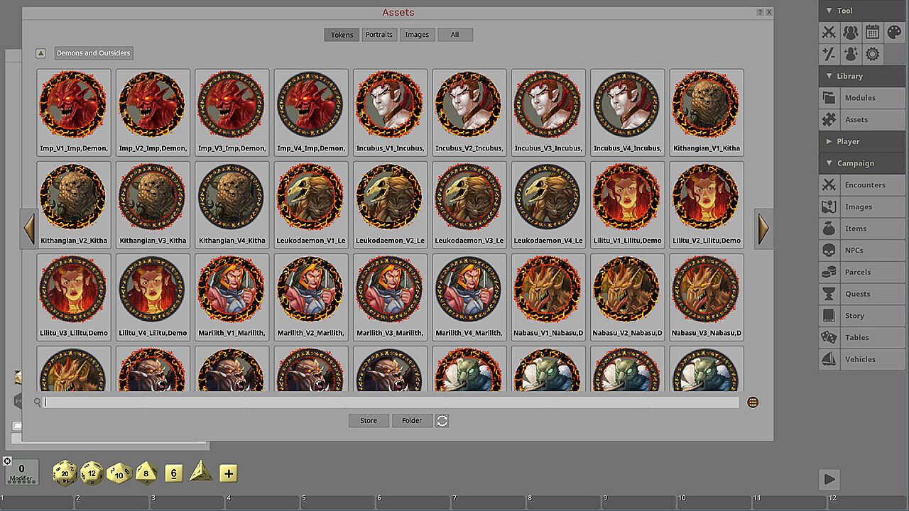Click the refresh assets icon
This screenshot has width=909, height=511.
pyautogui.click(x=442, y=421)
